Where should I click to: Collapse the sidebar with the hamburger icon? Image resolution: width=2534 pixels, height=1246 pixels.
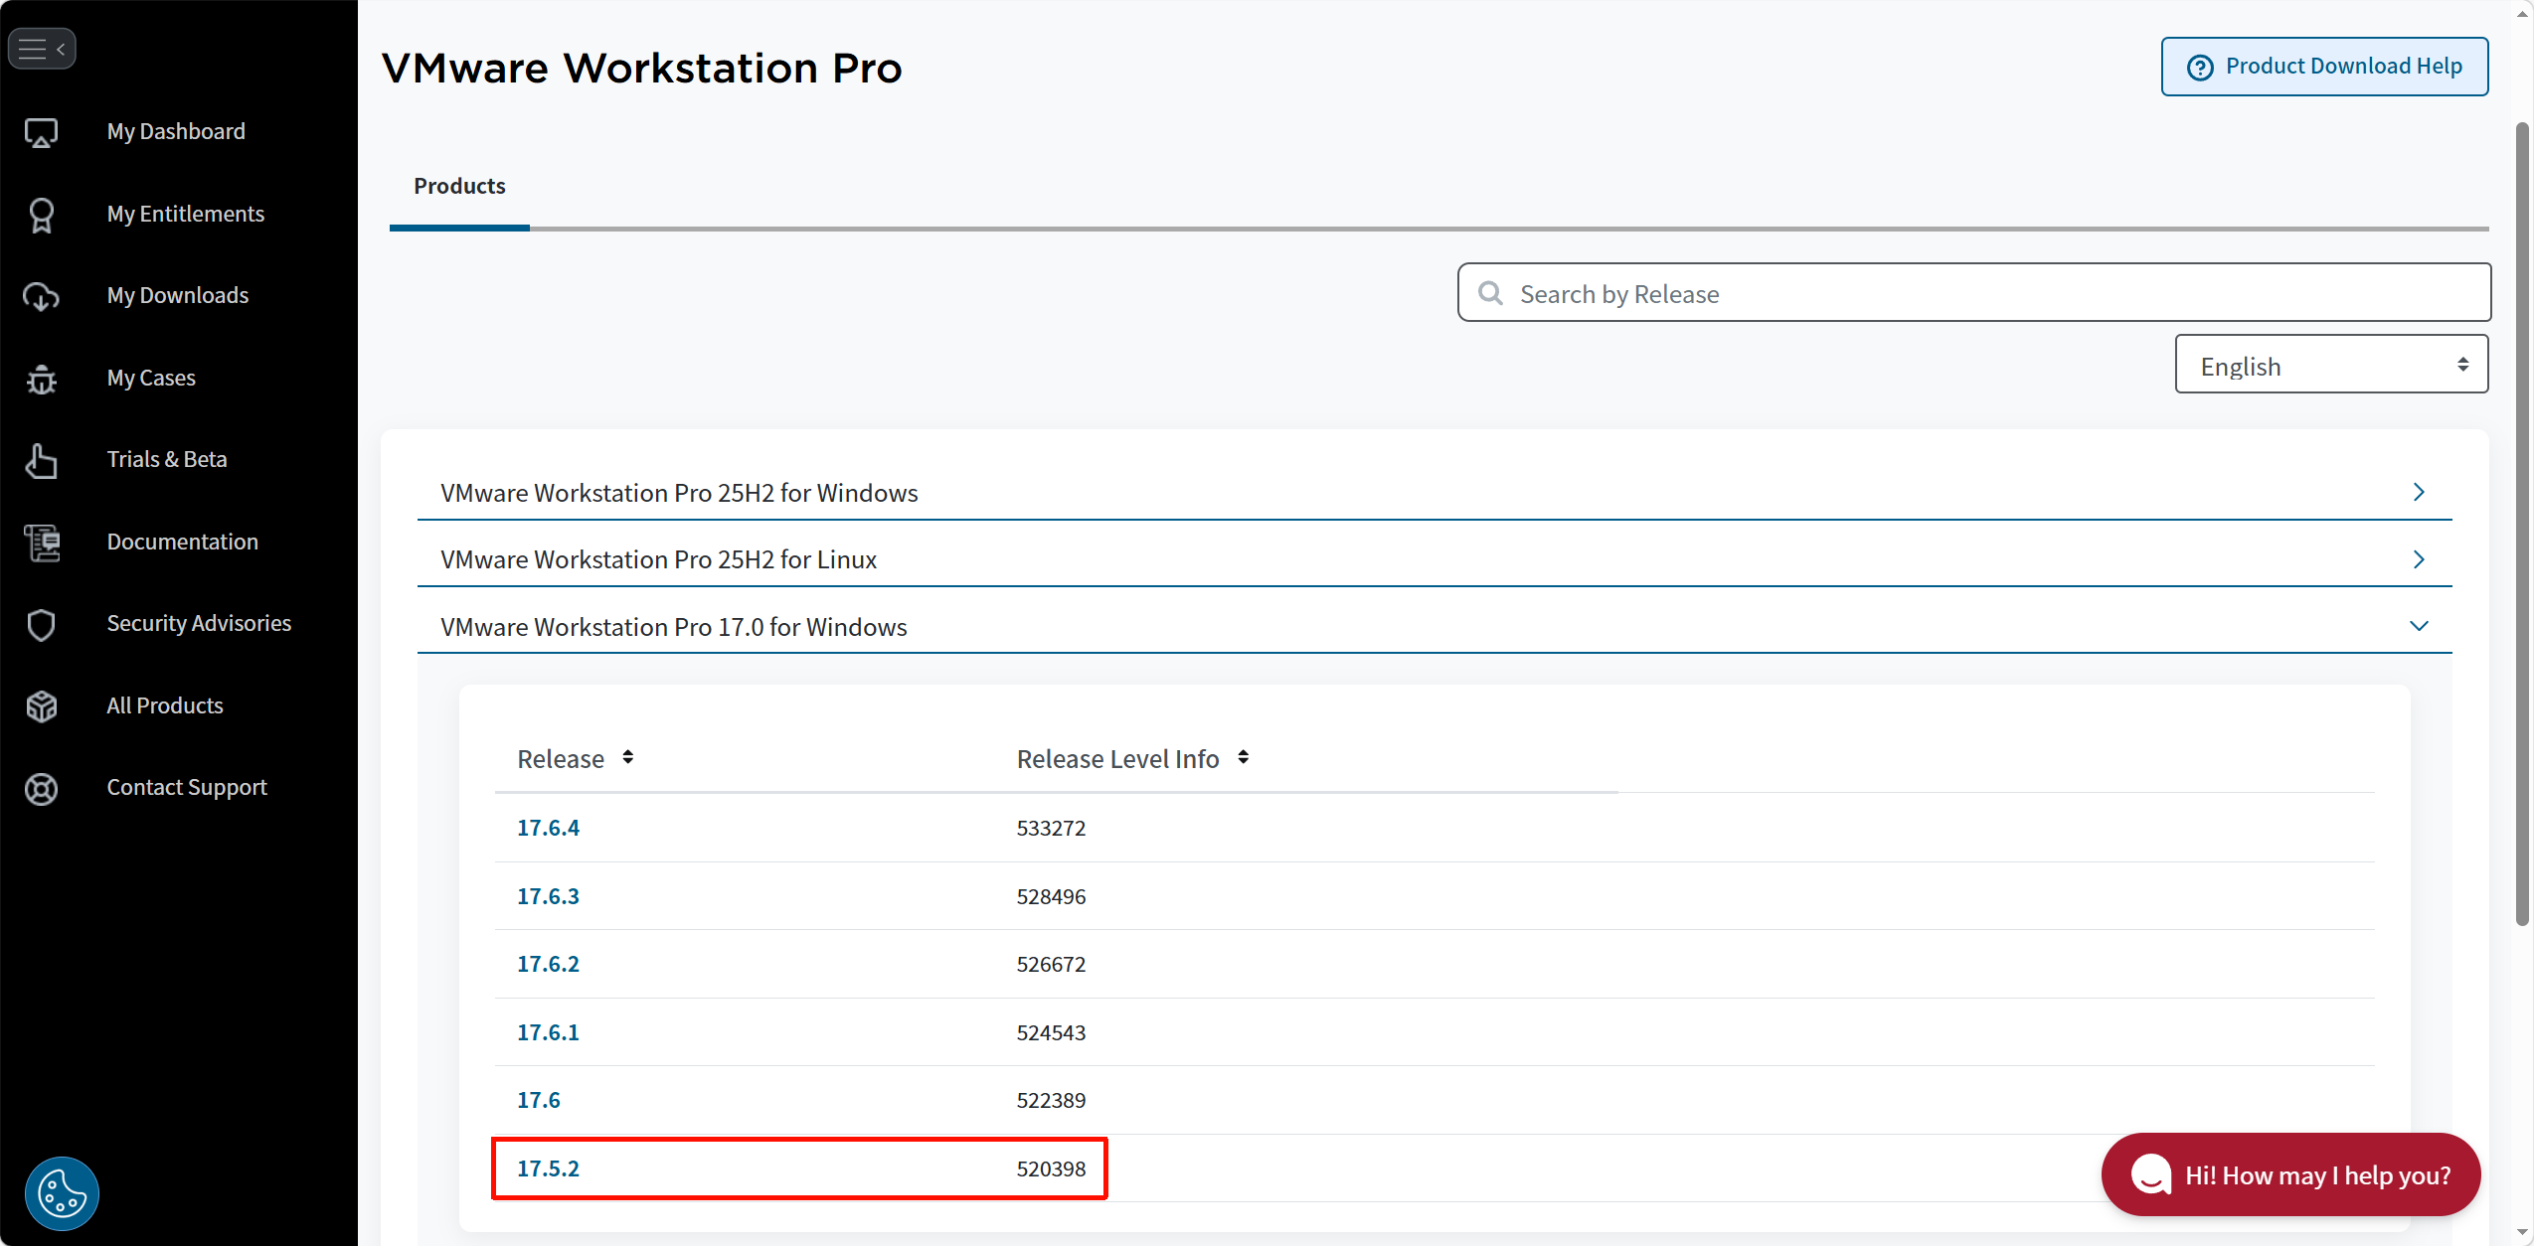tap(42, 49)
